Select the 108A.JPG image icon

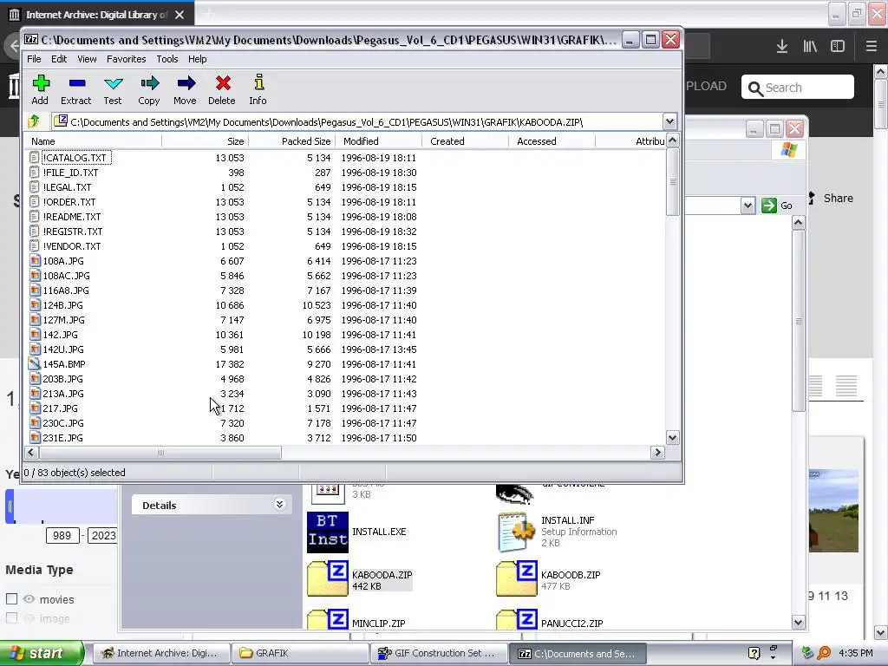tap(35, 260)
